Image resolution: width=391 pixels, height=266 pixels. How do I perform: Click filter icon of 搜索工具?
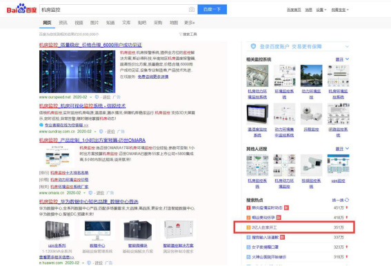[x=181, y=34]
